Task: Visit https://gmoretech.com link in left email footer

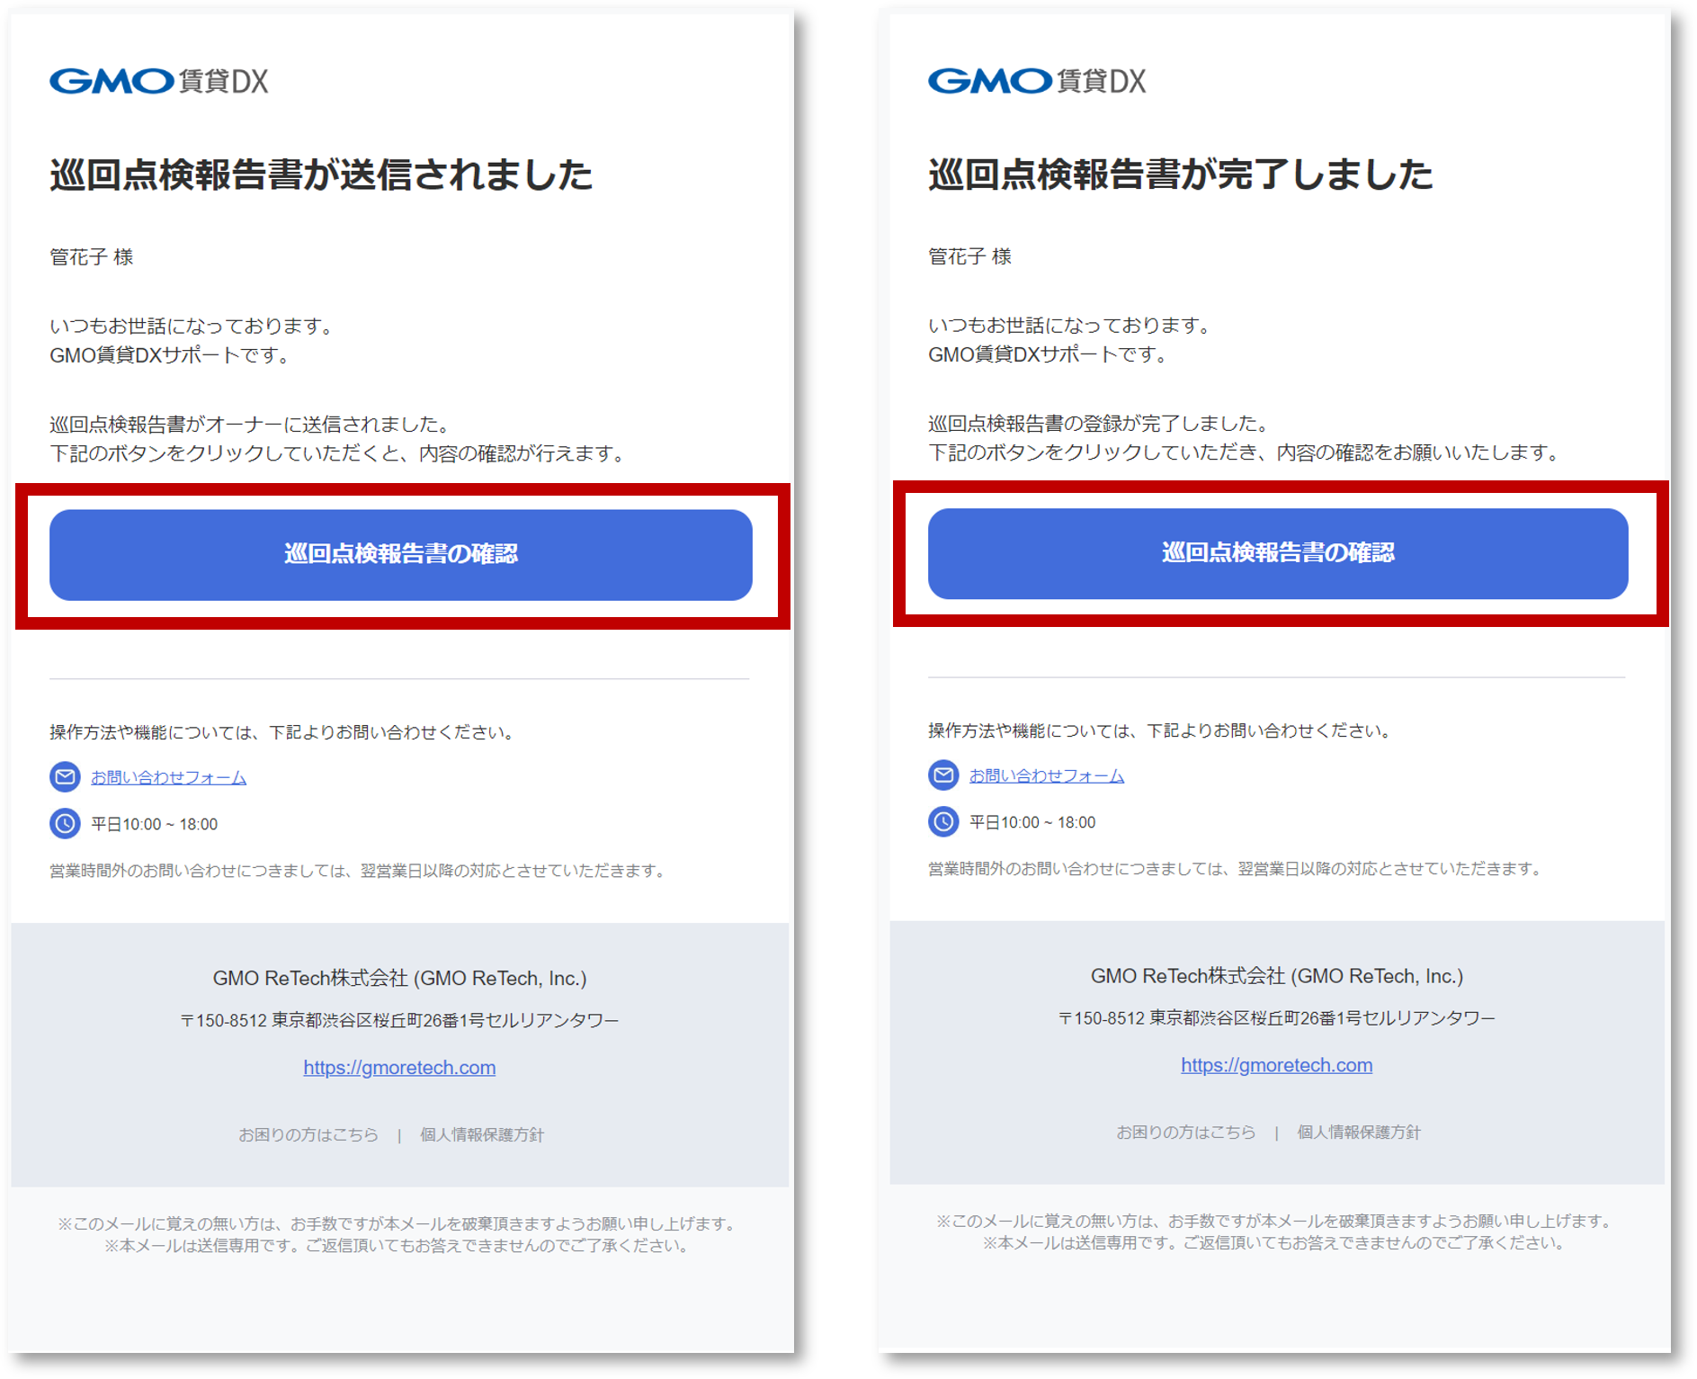Action: pyautogui.click(x=399, y=1068)
